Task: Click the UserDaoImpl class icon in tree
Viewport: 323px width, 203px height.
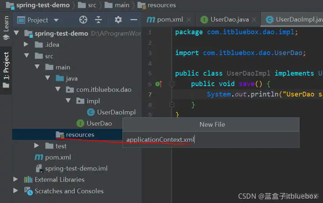Action: (x=91, y=112)
